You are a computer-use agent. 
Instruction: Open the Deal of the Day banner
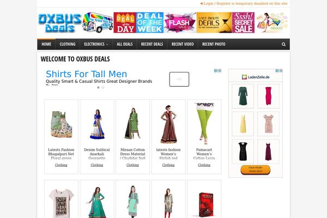(125, 22)
